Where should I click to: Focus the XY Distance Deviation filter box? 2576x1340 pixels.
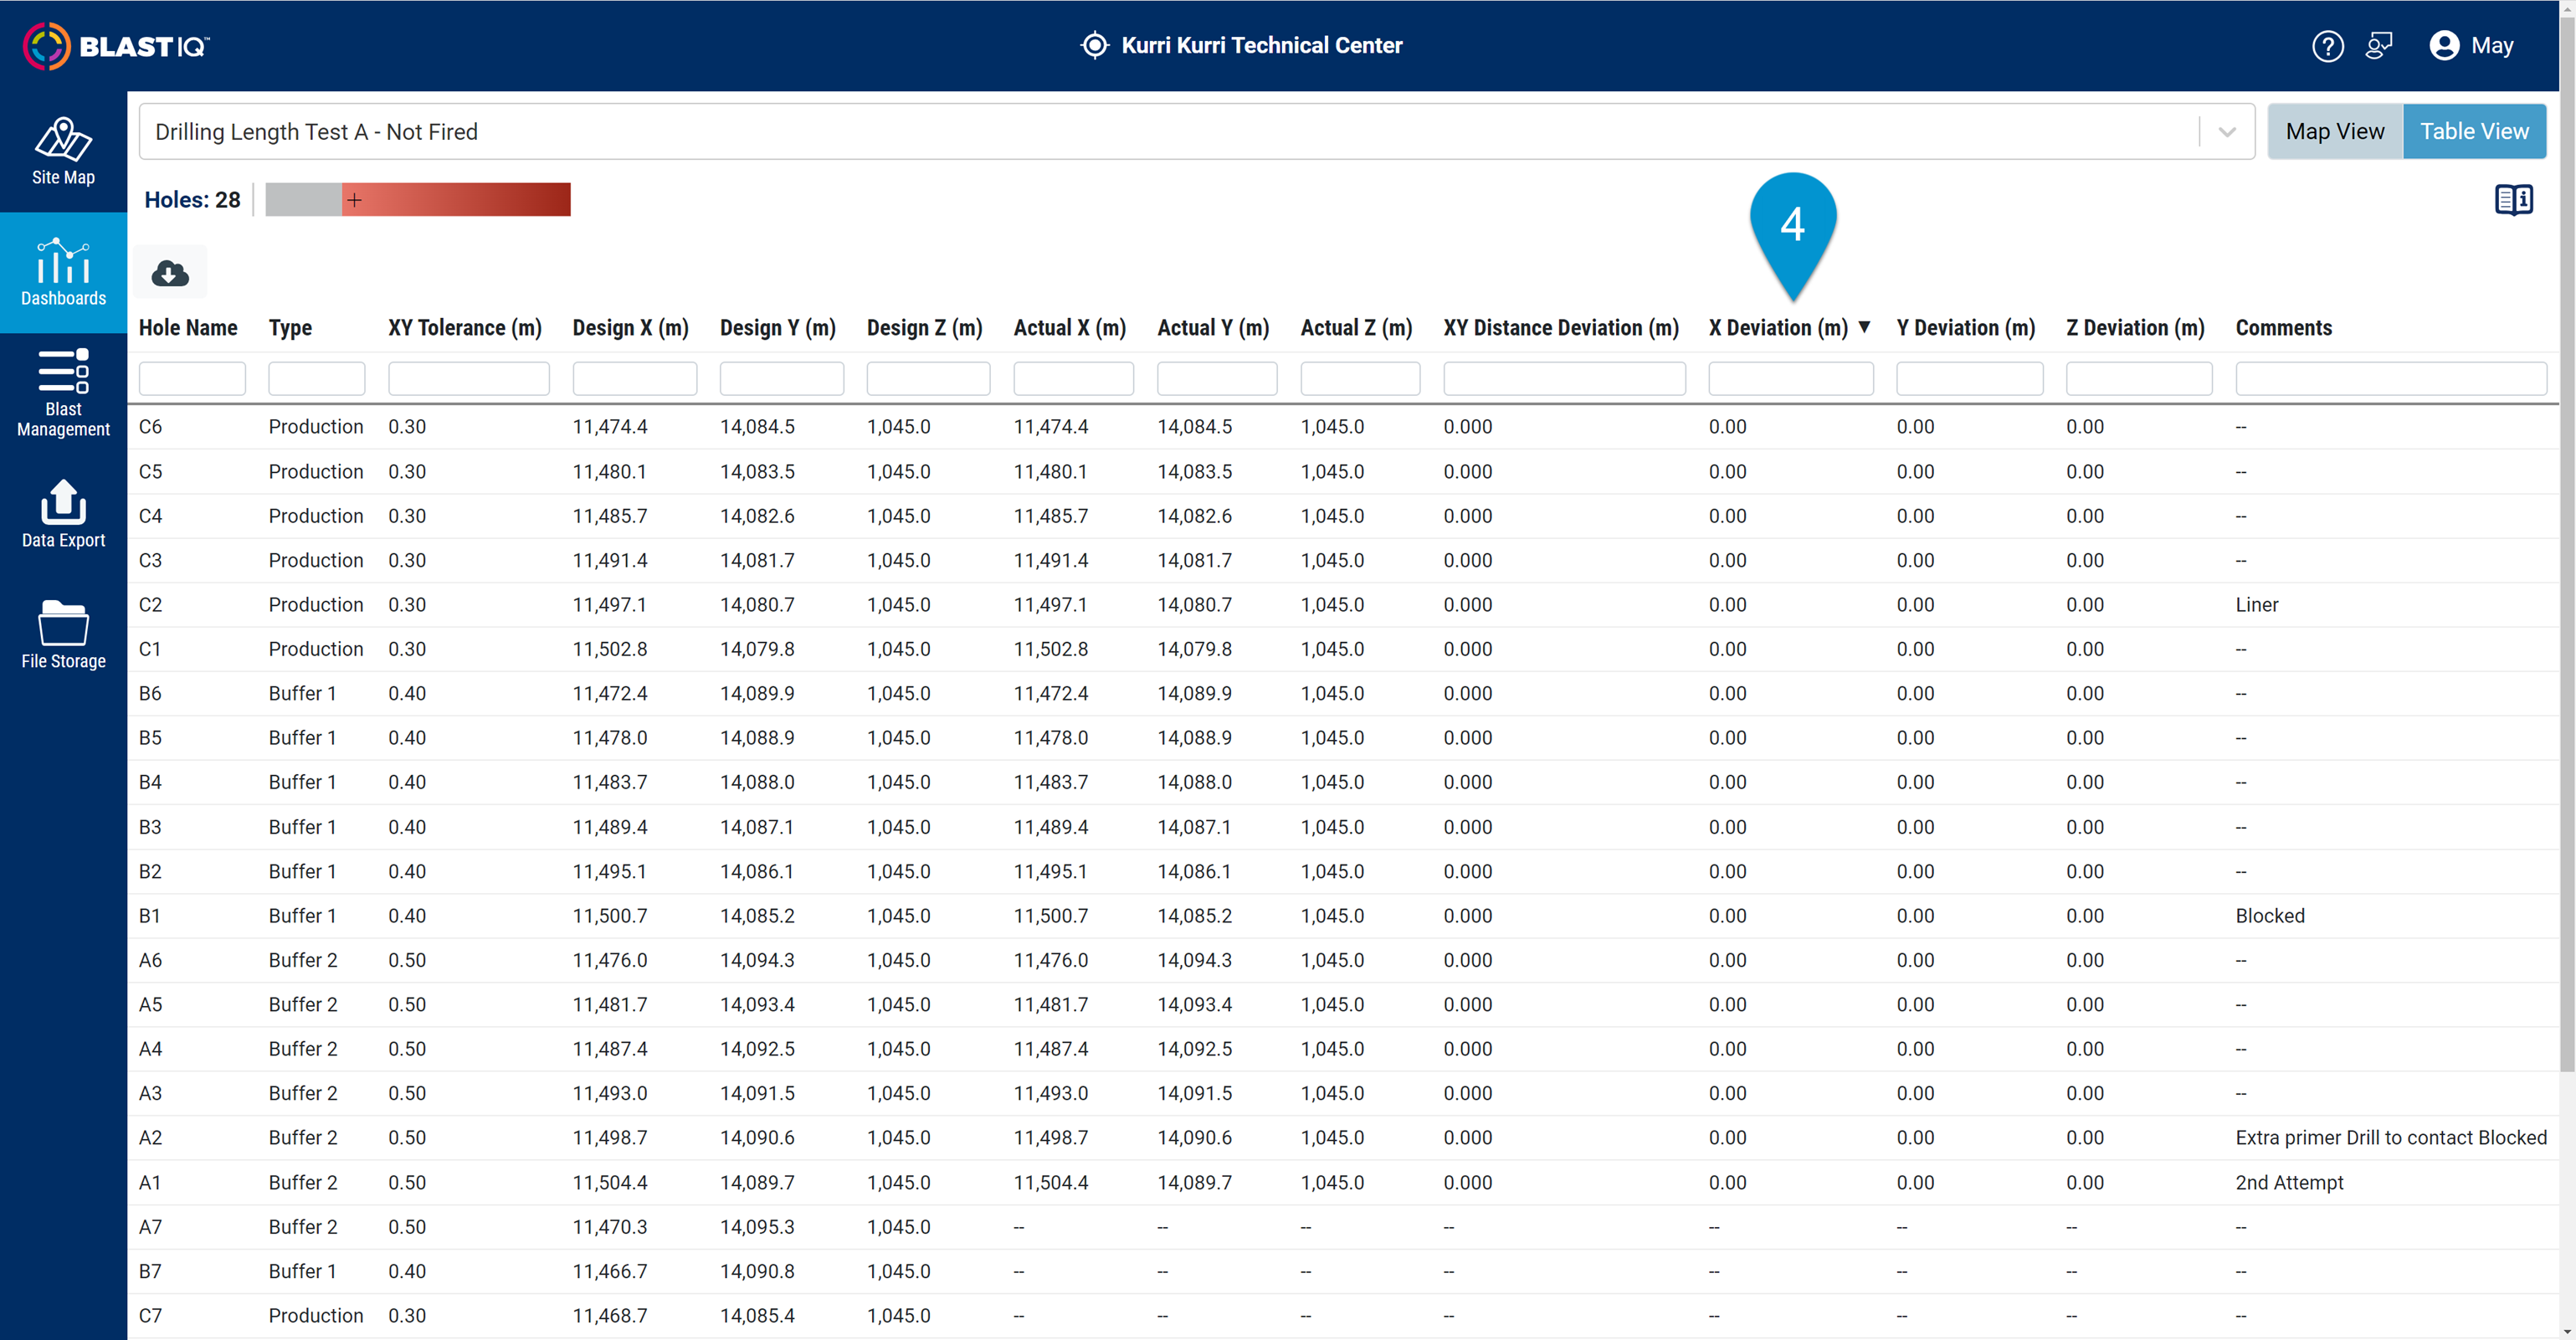pyautogui.click(x=1564, y=378)
